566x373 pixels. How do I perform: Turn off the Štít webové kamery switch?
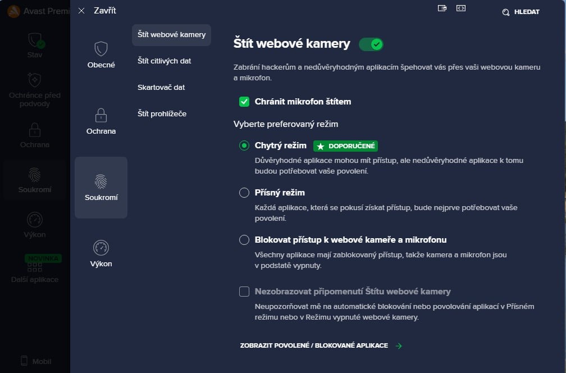click(371, 43)
